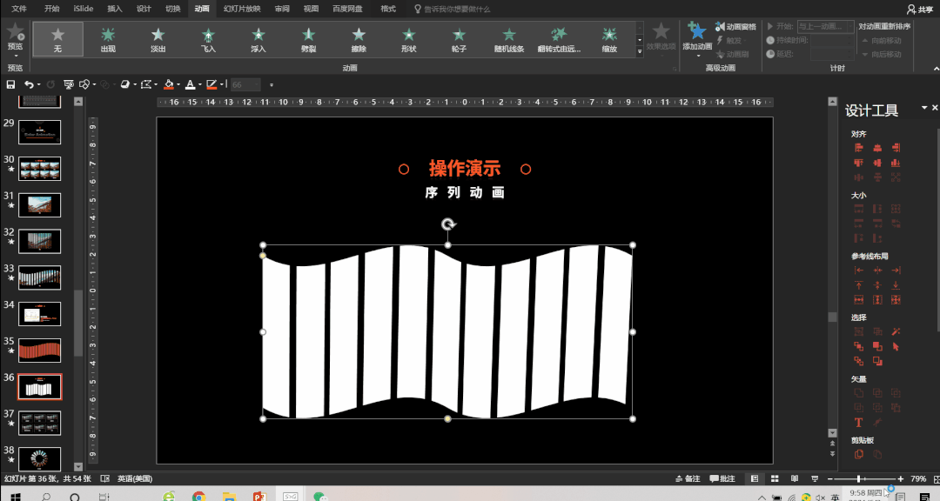
Task: Select the 随机线条 Random Bars animation
Action: pos(509,39)
